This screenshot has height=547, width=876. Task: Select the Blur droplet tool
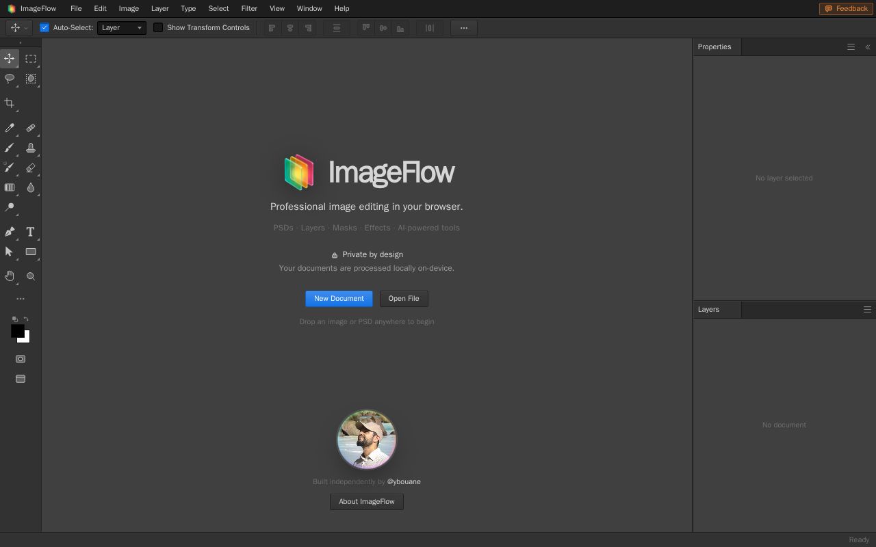pyautogui.click(x=31, y=187)
